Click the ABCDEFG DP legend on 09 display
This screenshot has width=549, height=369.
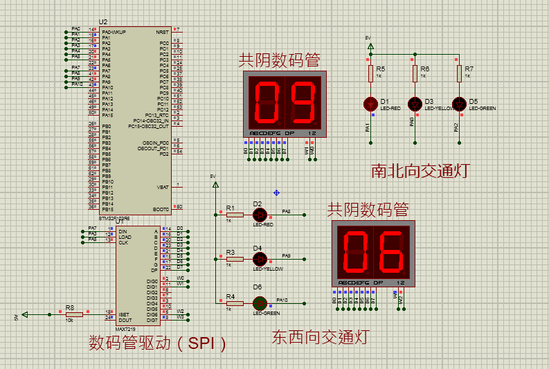tap(272, 133)
